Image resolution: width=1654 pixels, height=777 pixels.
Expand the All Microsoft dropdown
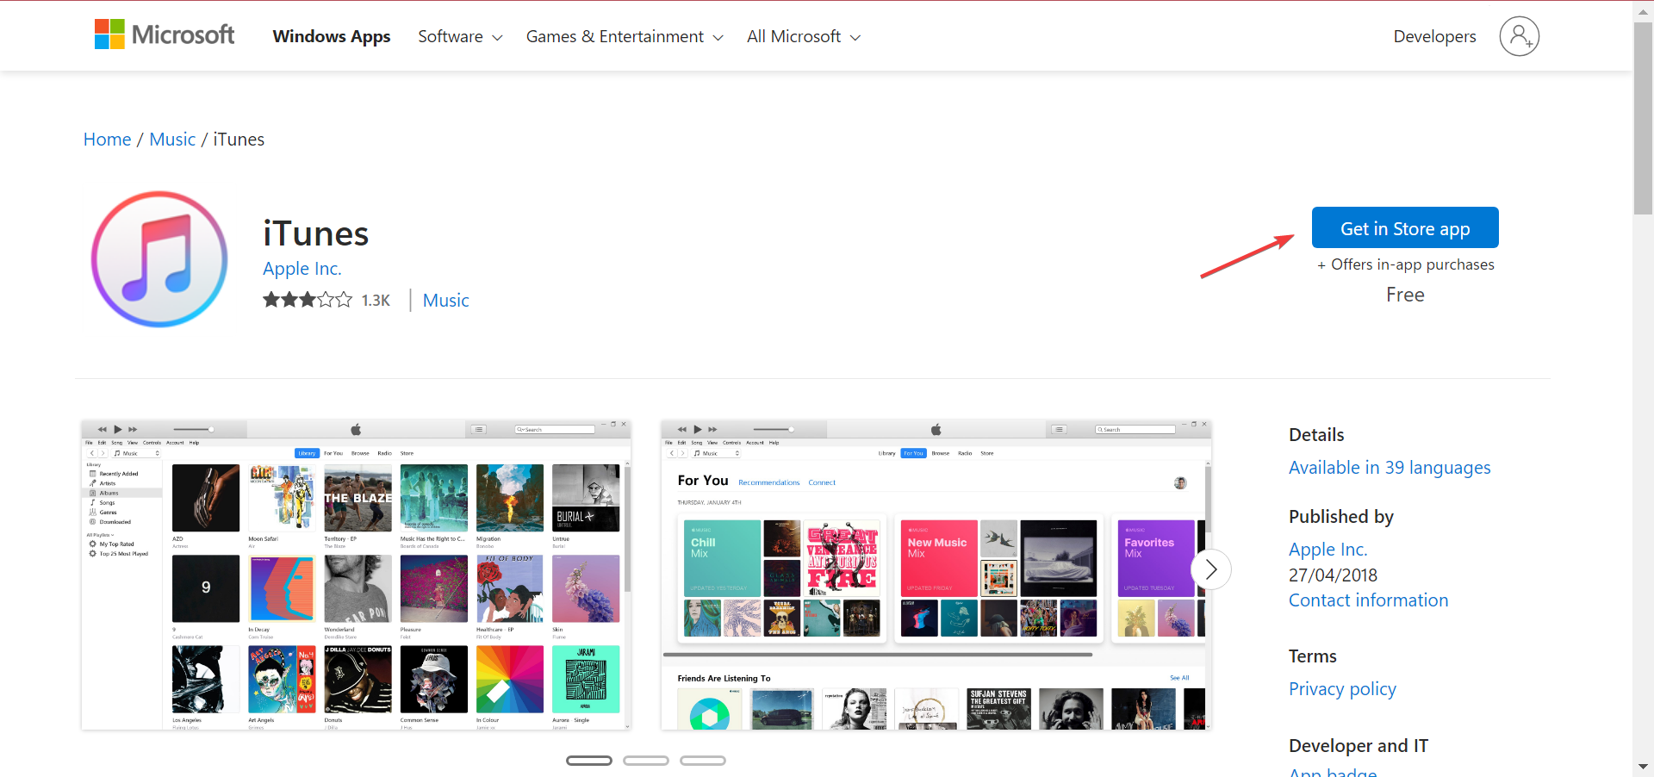point(804,36)
